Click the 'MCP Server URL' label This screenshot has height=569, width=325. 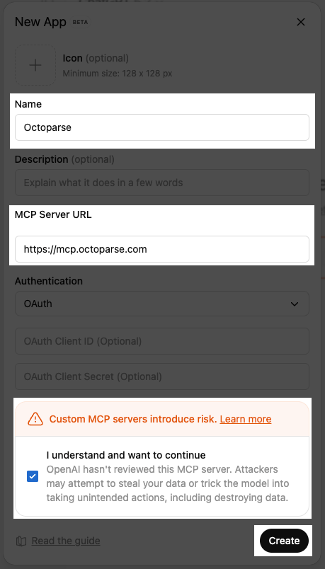pyautogui.click(x=53, y=214)
